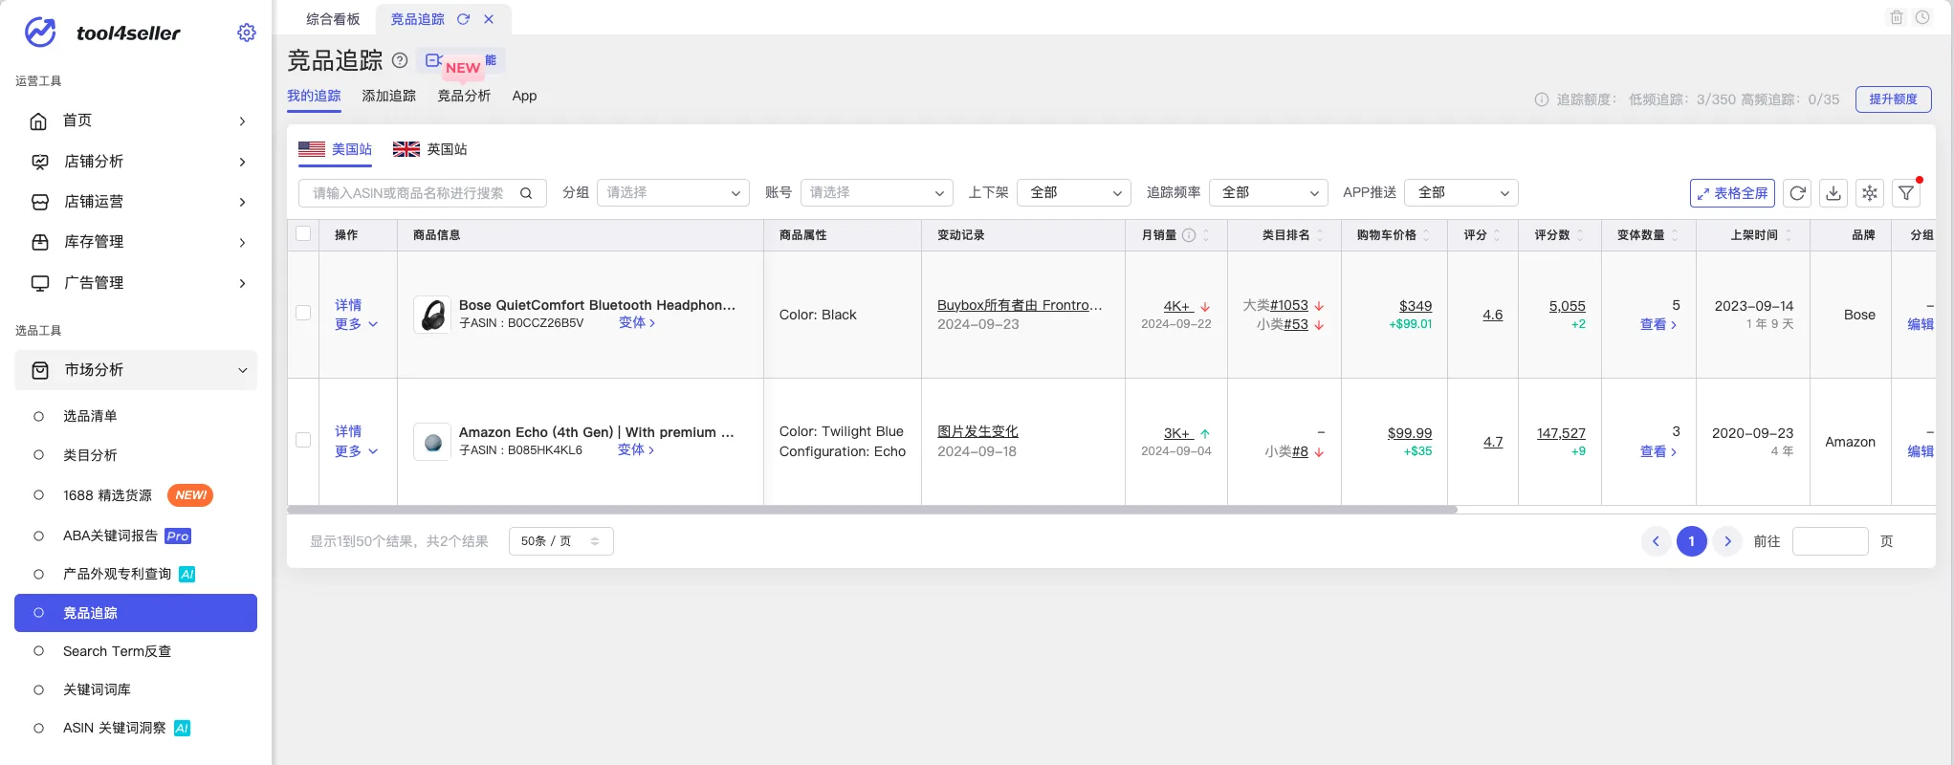This screenshot has width=1954, height=765.
Task: Open the 店铺分析 sidebar icon
Action: click(40, 162)
